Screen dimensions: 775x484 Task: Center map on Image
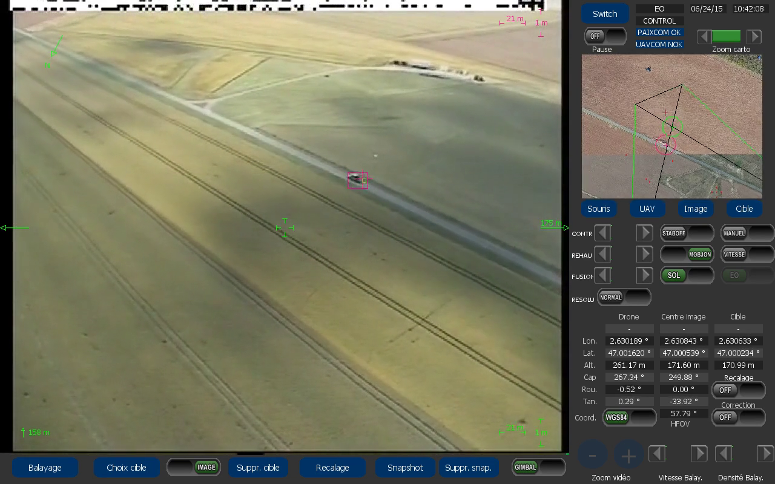point(696,209)
